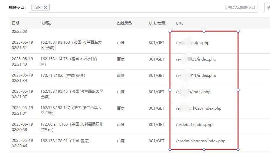Click the right-middle handle of red selection box
The width and height of the screenshot is (270, 153).
coord(238,90)
